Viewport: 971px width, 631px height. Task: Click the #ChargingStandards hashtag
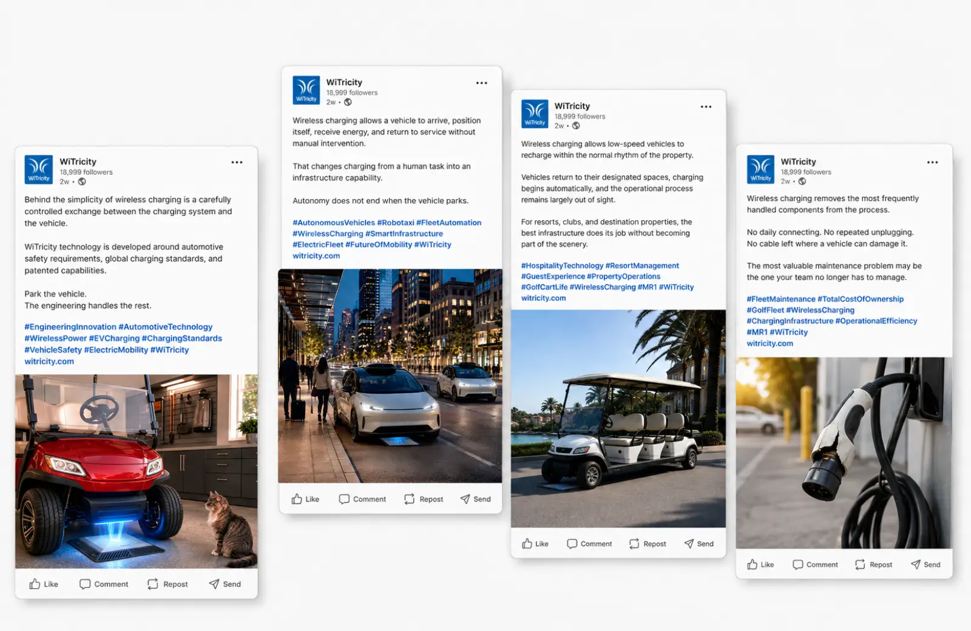[x=182, y=338]
